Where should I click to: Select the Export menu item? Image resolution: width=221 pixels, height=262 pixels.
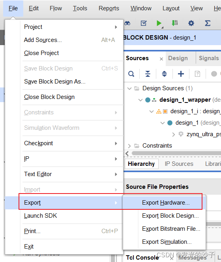(x=64, y=203)
